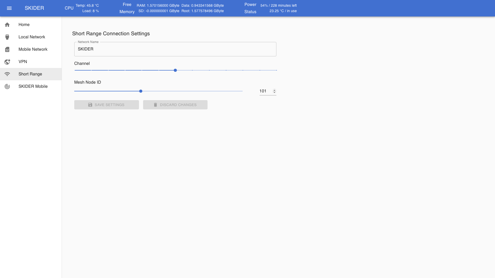Click the Channel slider handle
The width and height of the screenshot is (495, 278).
pyautogui.click(x=175, y=70)
